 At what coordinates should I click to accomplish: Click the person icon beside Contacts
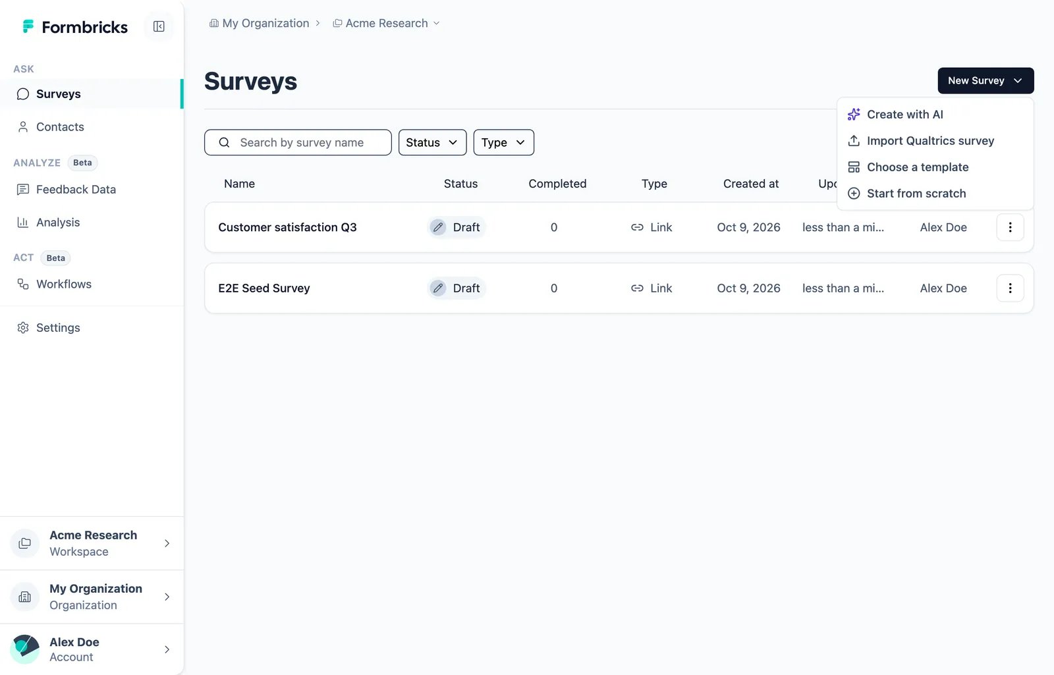tap(23, 127)
